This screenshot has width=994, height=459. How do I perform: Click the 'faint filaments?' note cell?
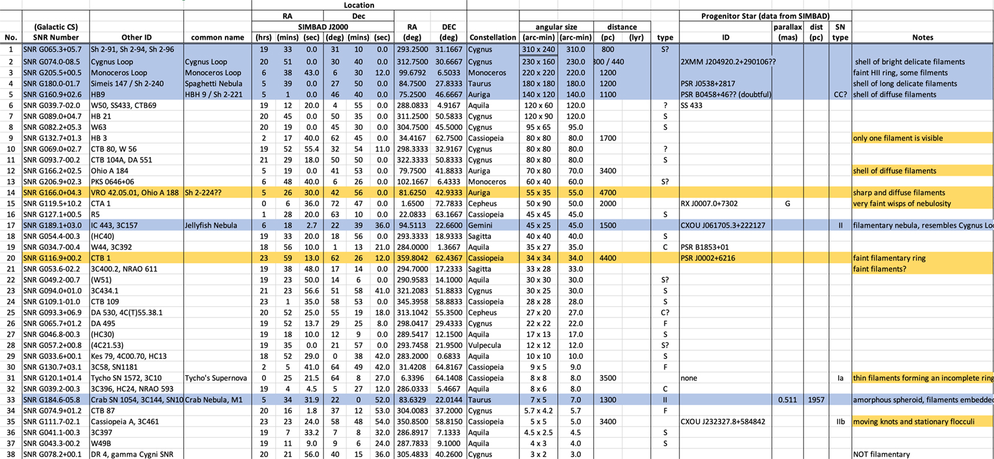[x=923, y=269]
